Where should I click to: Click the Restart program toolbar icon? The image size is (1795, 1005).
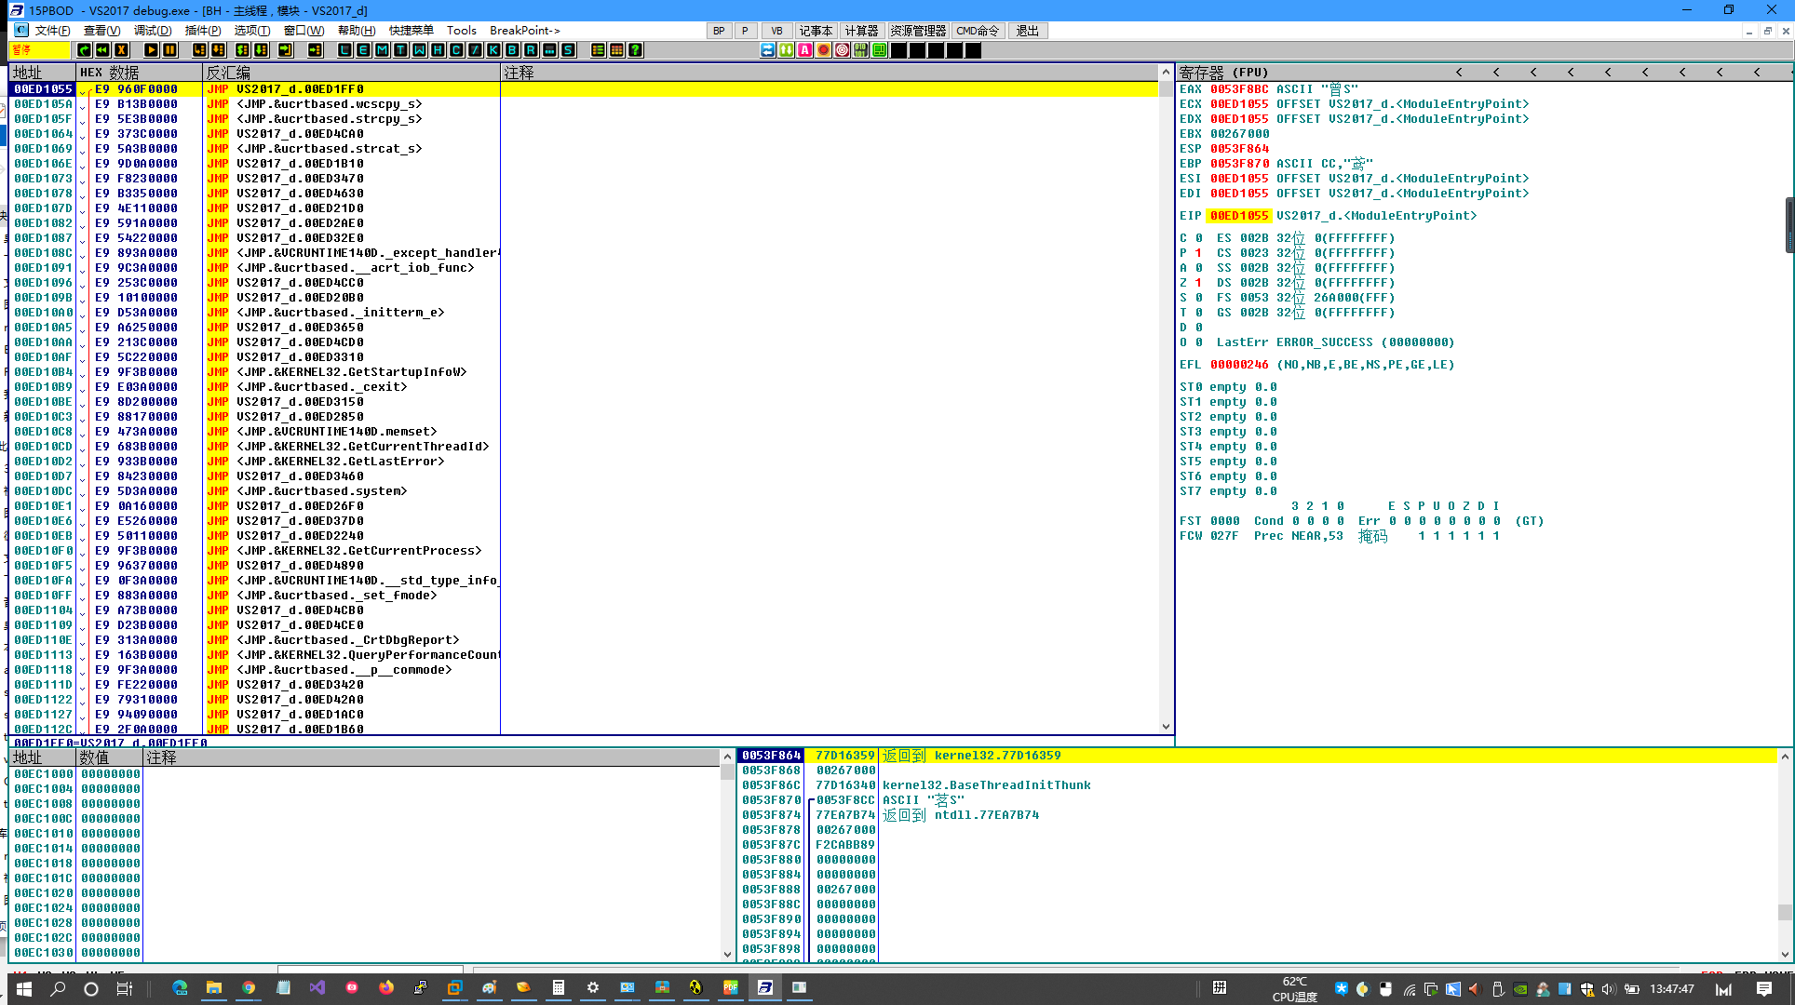pos(102,50)
